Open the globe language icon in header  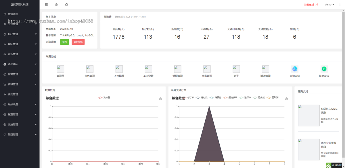point(56,4)
